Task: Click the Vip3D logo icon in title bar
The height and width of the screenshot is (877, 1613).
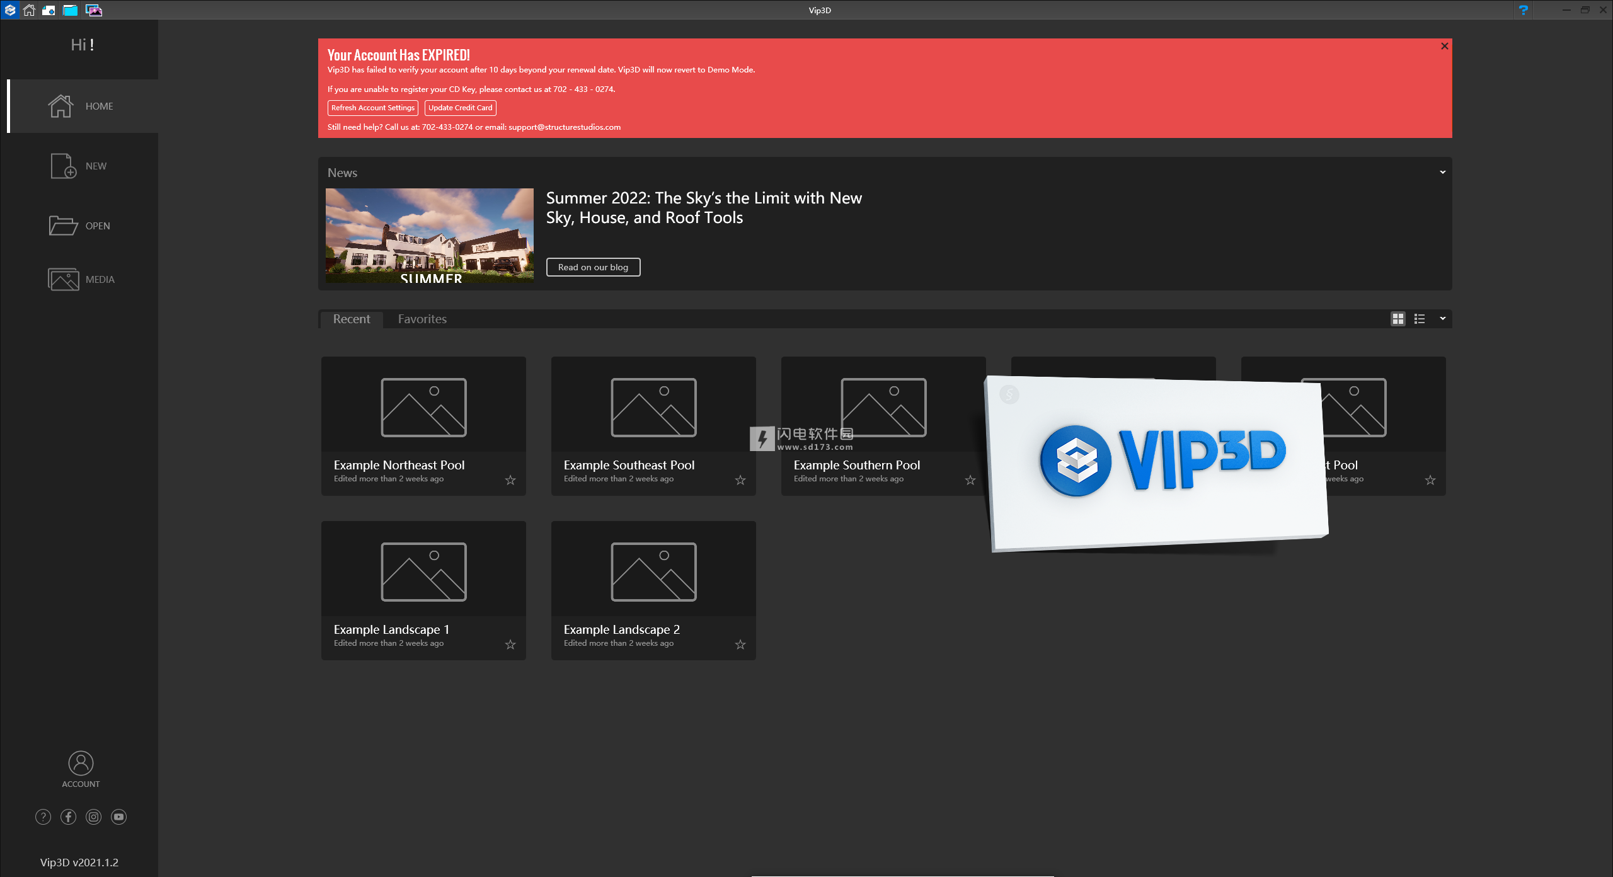Action: 10,10
